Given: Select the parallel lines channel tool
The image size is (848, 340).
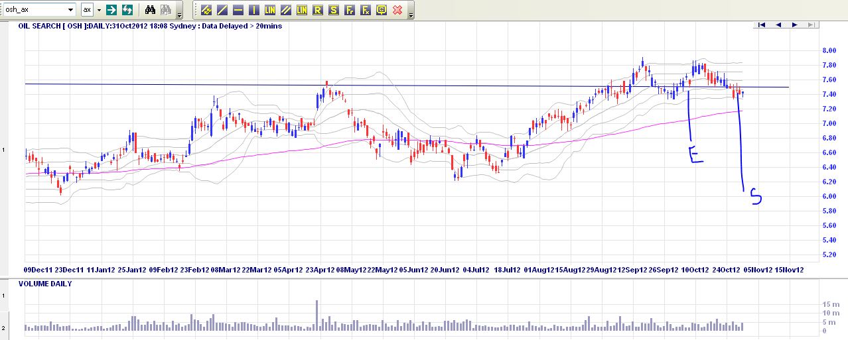Looking at the screenshot, I should [x=286, y=10].
